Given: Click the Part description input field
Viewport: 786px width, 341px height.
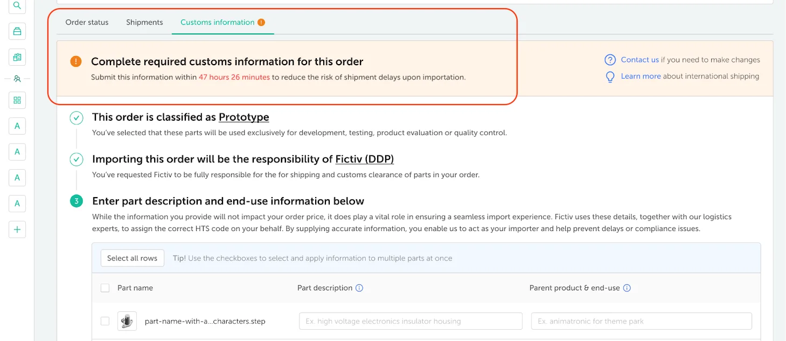Looking at the screenshot, I should (411, 321).
